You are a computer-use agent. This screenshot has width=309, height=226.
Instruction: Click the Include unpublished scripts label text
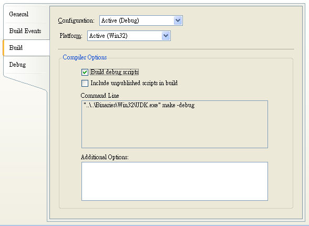click(x=134, y=83)
